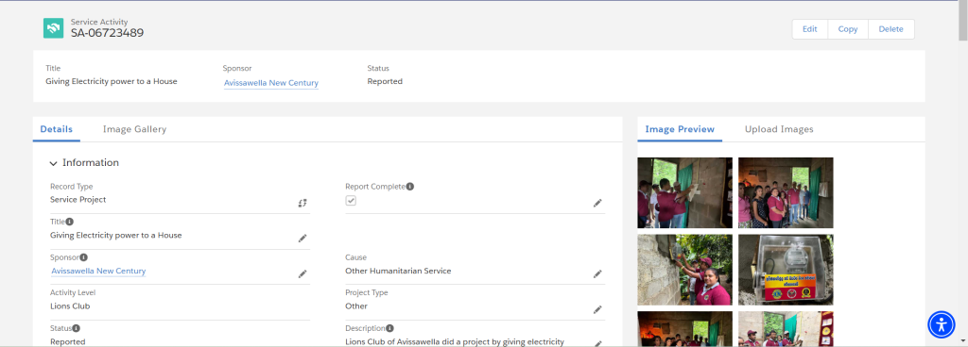Screen dimensions: 968x347
Task: Open the Status field info icon
Action: [x=77, y=328]
